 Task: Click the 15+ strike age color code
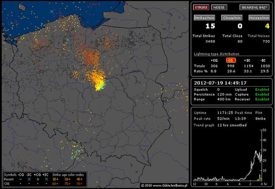coord(55,179)
